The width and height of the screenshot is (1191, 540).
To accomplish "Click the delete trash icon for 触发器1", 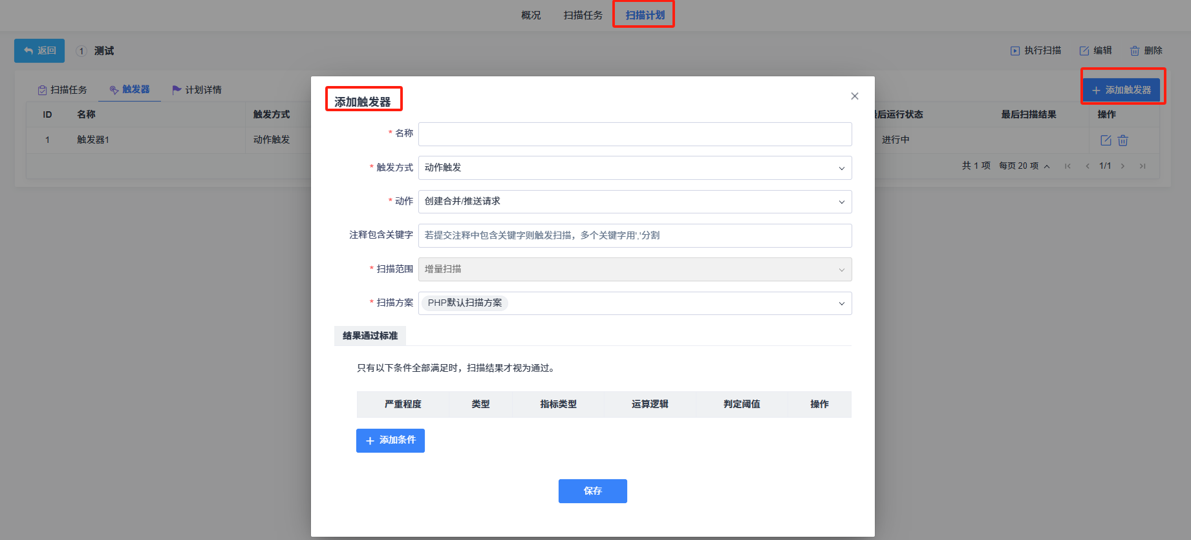I will click(1123, 140).
